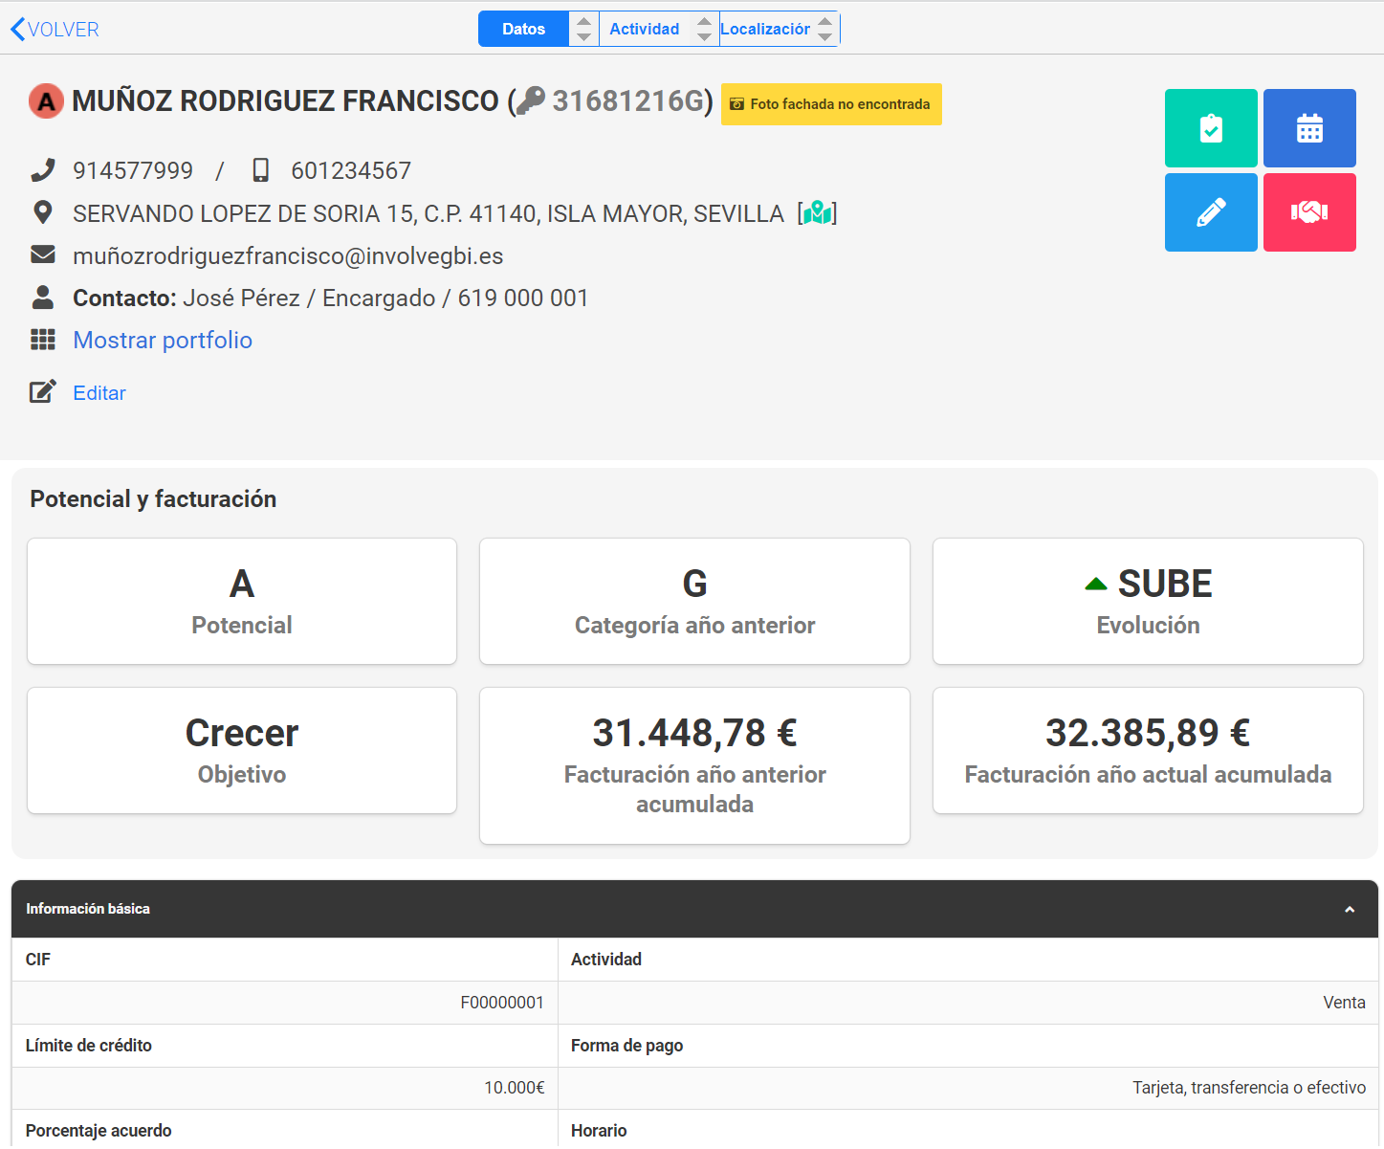Open the map icon next to address

point(817,212)
